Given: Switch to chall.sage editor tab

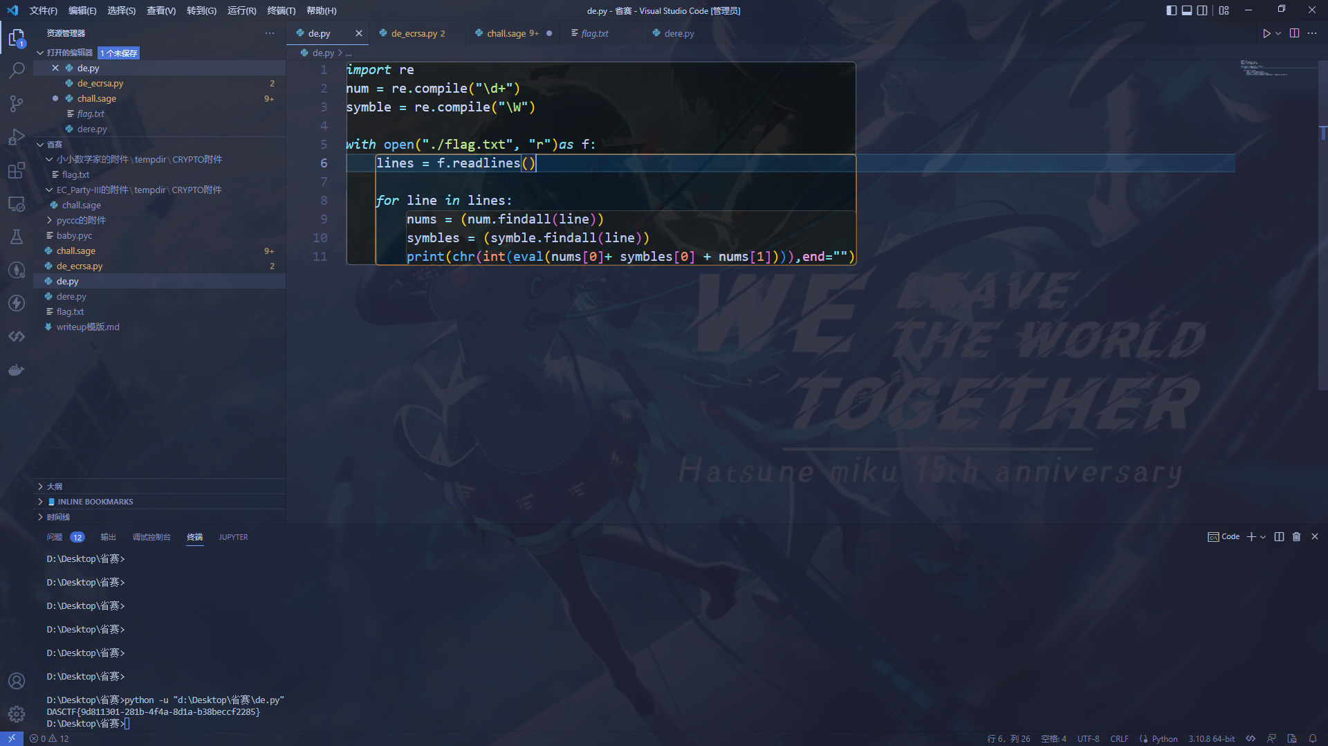Looking at the screenshot, I should point(513,33).
